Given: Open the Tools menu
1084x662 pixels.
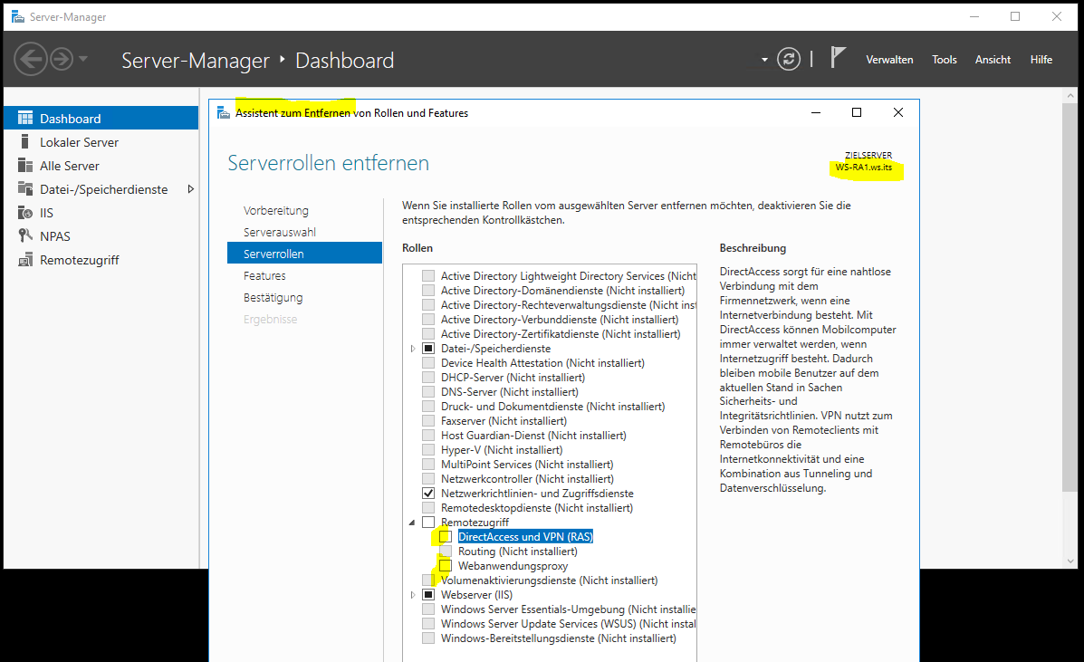Looking at the screenshot, I should 944,60.
